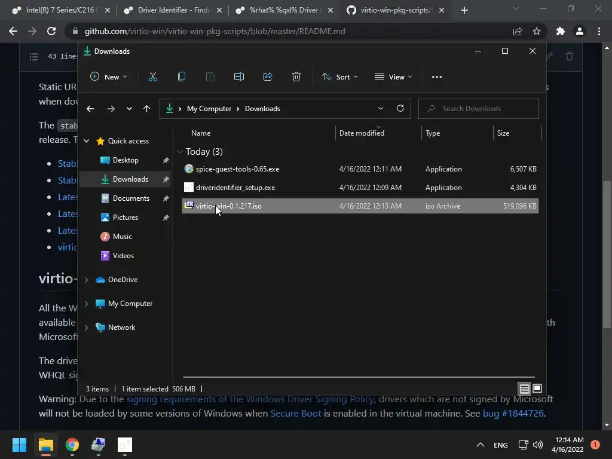Switch to virtio-win-pkg-scripts tab
This screenshot has width=612, height=459.
396,10
